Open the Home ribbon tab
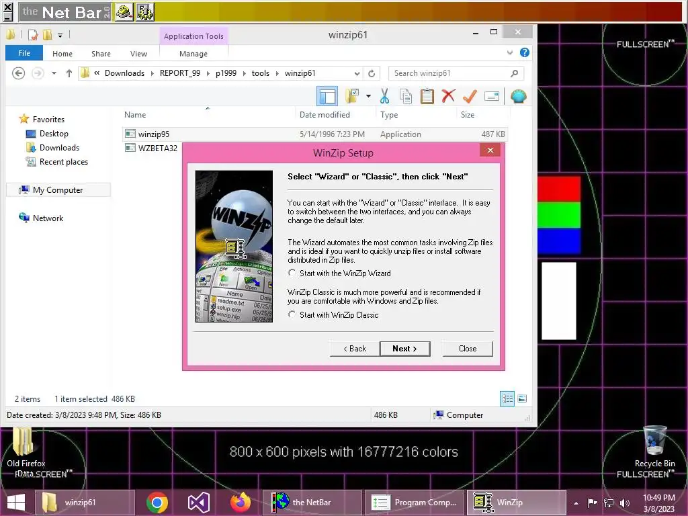 62,54
